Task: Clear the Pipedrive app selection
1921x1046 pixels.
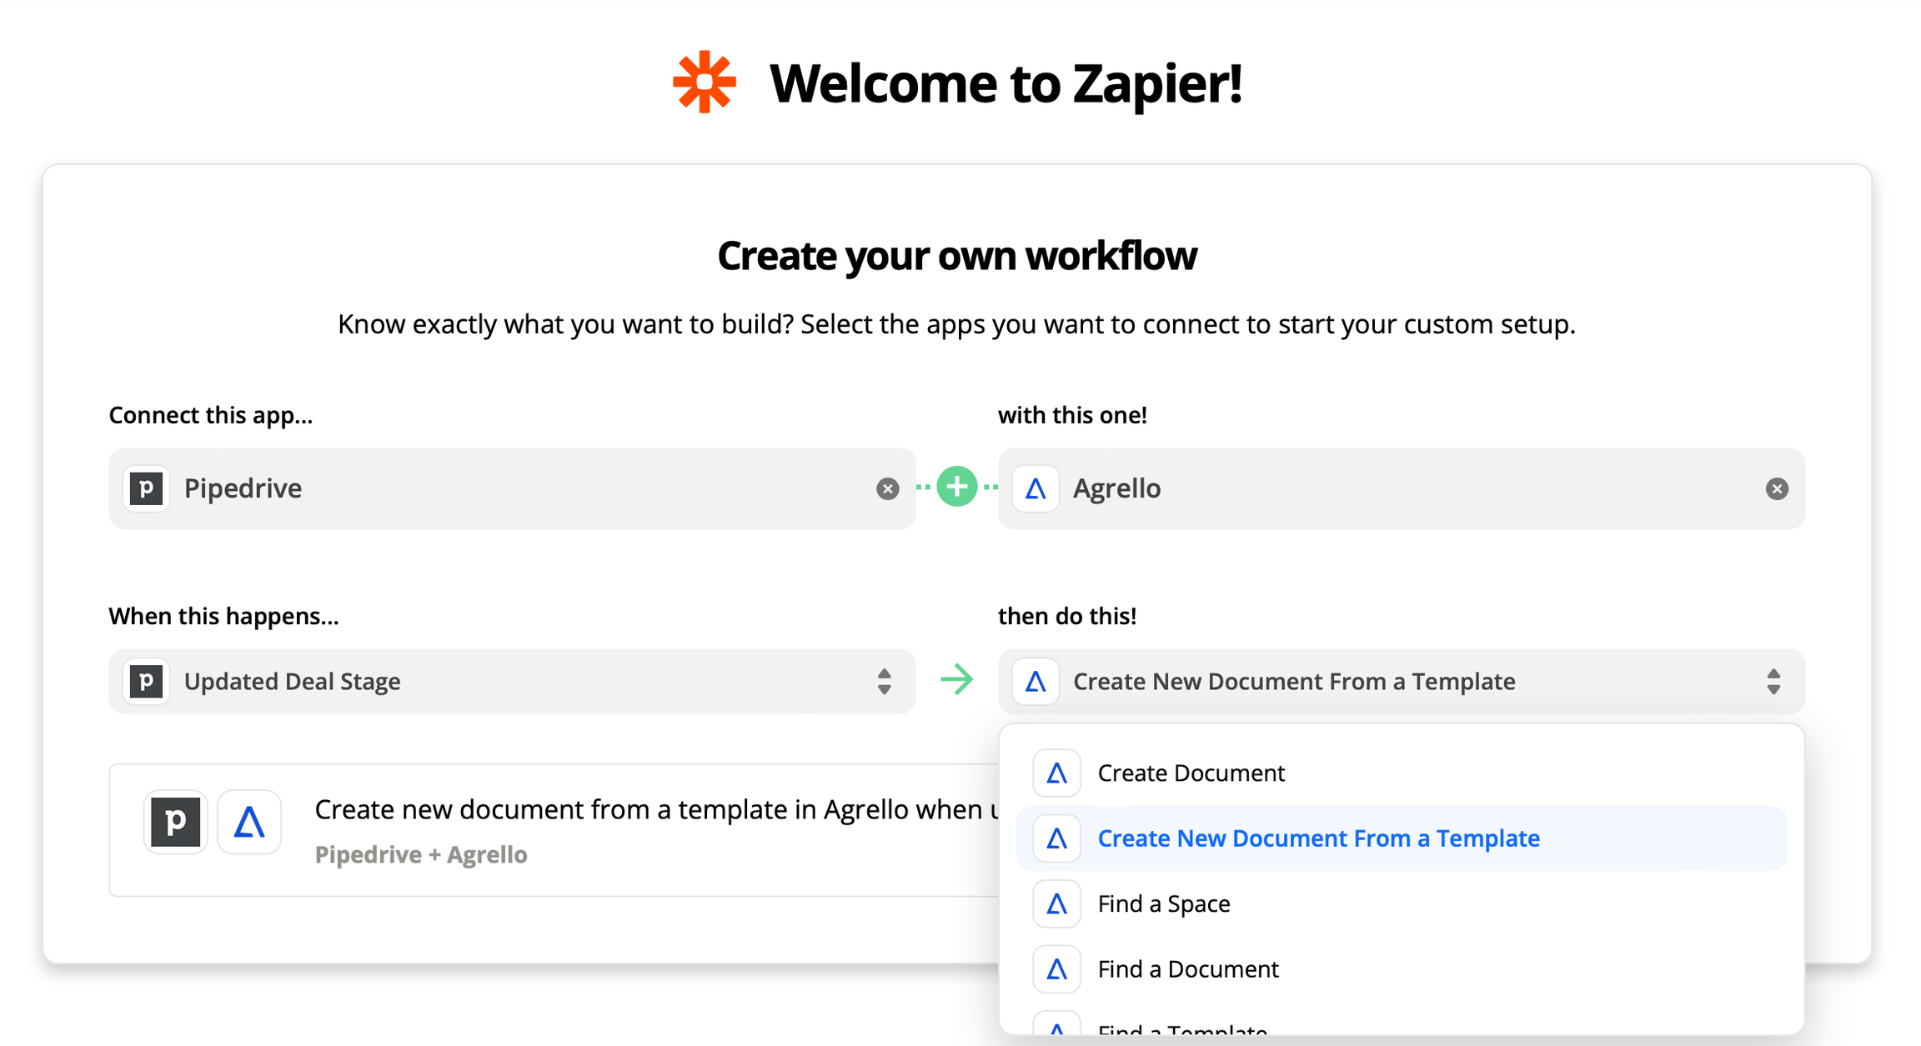Action: point(887,489)
